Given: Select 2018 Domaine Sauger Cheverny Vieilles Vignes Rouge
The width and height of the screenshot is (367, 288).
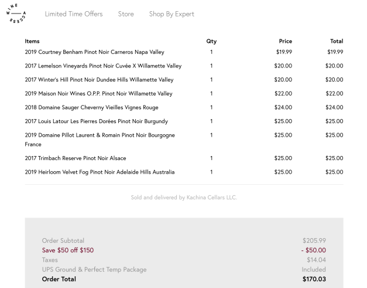Looking at the screenshot, I should click(x=91, y=108).
